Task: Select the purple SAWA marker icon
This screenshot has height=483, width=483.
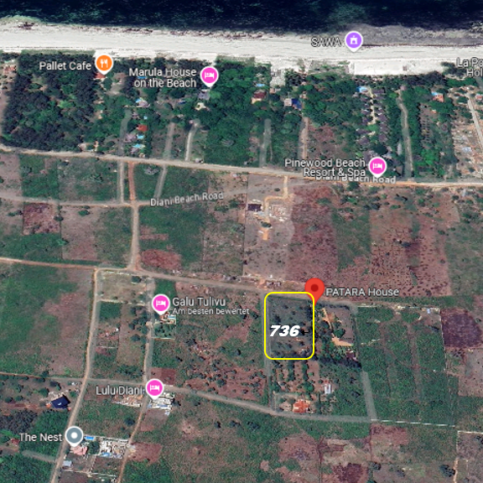Action: 354,41
